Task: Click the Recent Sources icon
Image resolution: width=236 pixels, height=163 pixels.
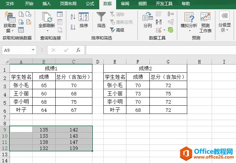Action: point(29,14)
